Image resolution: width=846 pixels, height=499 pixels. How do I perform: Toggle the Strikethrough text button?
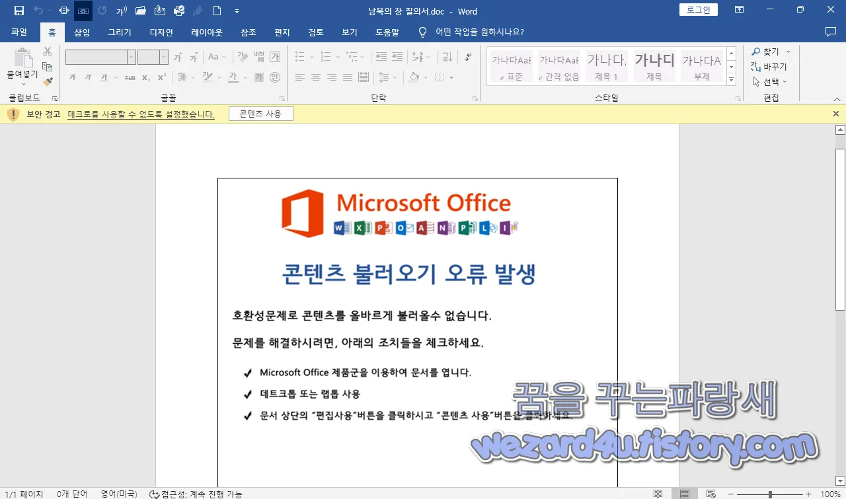(130, 77)
